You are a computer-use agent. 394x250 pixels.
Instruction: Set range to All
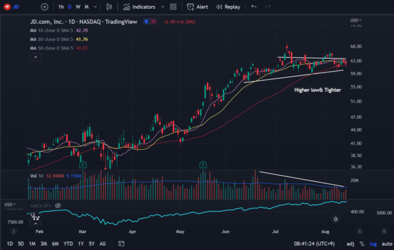point(102,244)
